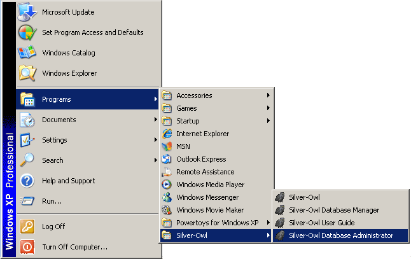Click the Settings checkmark icon
Image resolution: width=411 pixels, height=259 pixels.
(27, 140)
